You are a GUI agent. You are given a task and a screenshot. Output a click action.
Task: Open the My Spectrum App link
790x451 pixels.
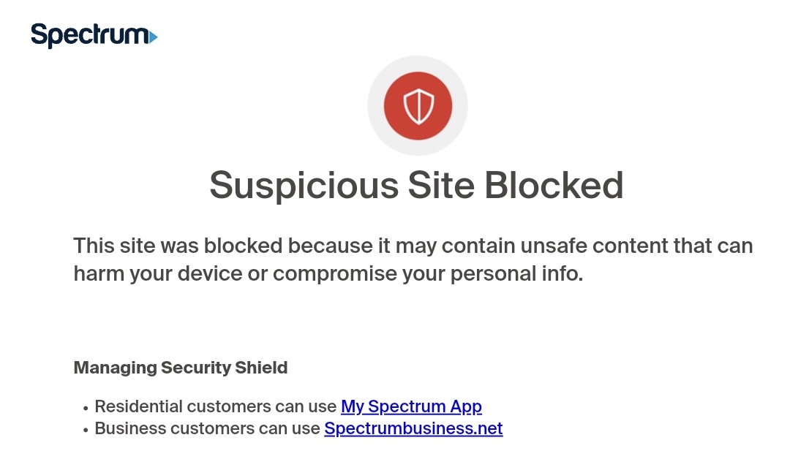(x=411, y=406)
